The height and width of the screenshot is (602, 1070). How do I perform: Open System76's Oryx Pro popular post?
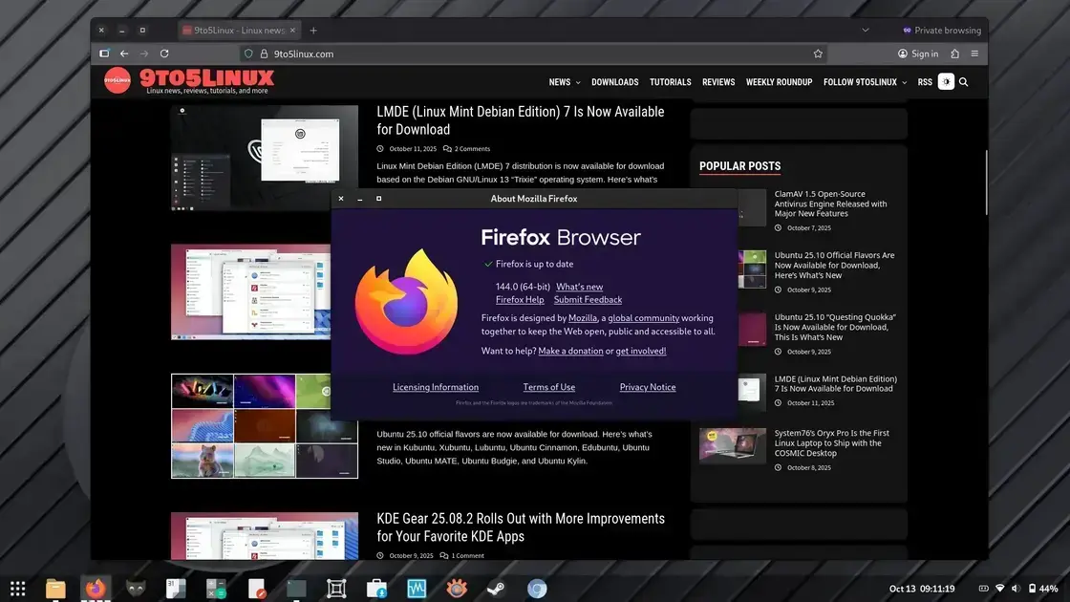click(x=832, y=443)
